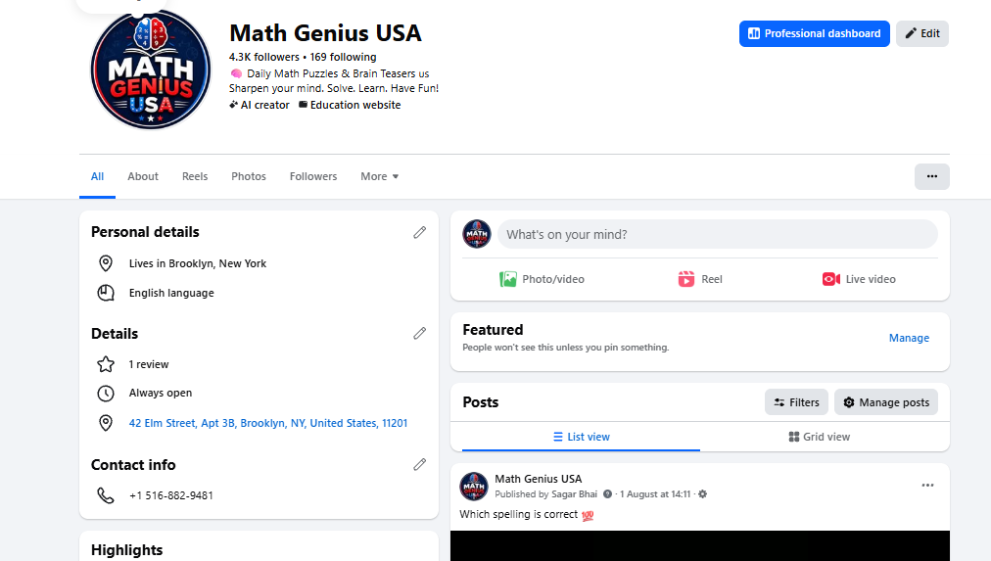Open the Professional dashboard

click(x=814, y=33)
